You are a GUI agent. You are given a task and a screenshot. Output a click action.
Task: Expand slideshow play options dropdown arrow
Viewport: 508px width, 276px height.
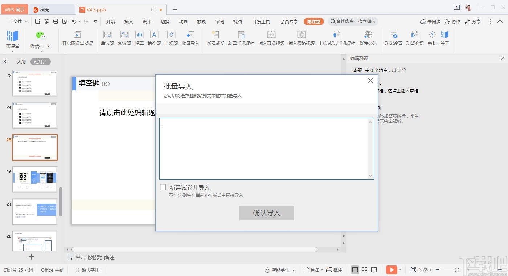coord(400,270)
